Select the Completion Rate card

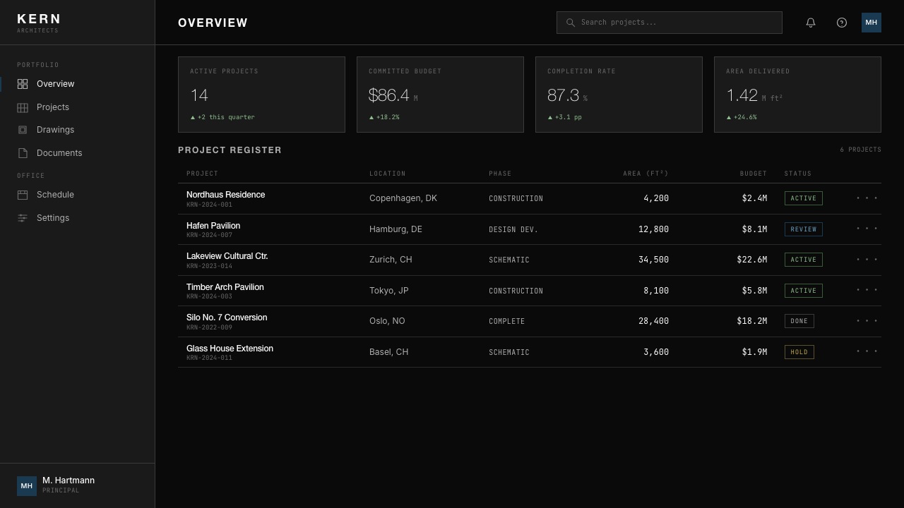coord(619,95)
